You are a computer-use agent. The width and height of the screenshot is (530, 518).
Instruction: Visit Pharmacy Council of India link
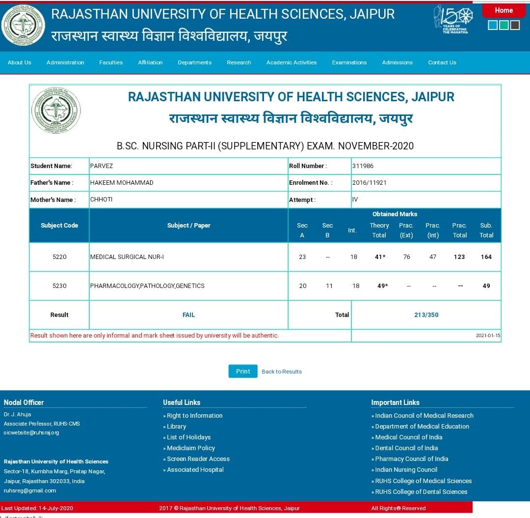412,459
